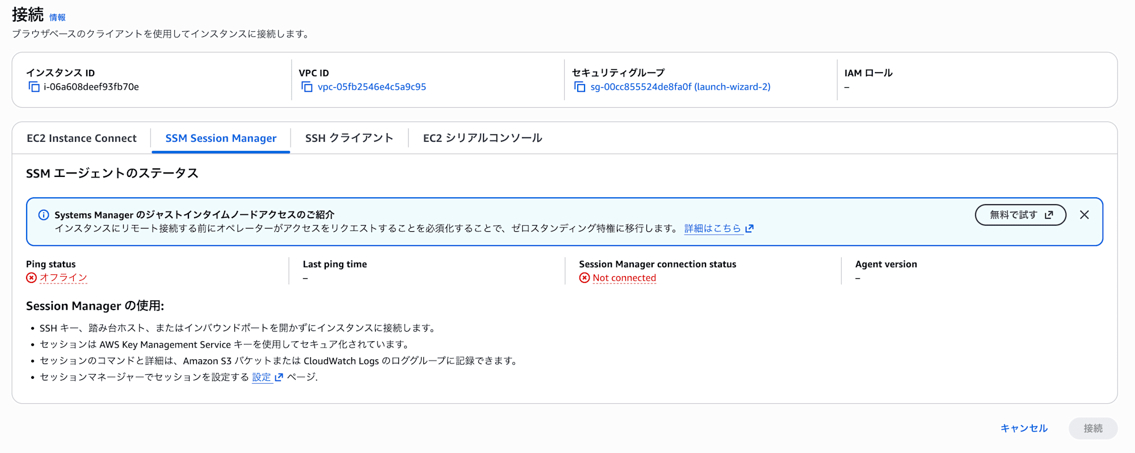Image resolution: width=1135 pixels, height=453 pixels.
Task: Click the Session Manager connection status label
Action: (657, 264)
